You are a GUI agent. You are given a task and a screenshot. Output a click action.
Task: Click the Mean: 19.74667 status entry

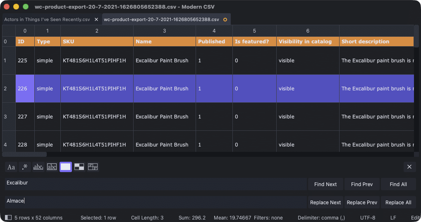coord(232,218)
